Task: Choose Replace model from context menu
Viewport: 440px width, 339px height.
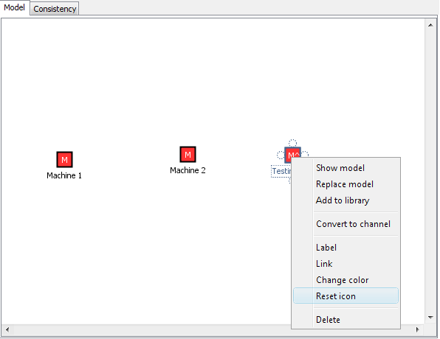Action: 346,184
